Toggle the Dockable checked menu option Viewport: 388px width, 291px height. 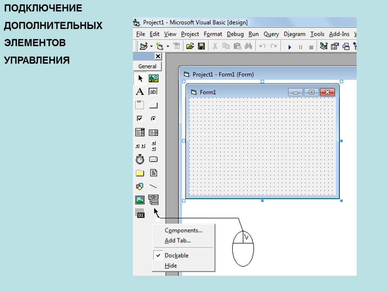183,255
